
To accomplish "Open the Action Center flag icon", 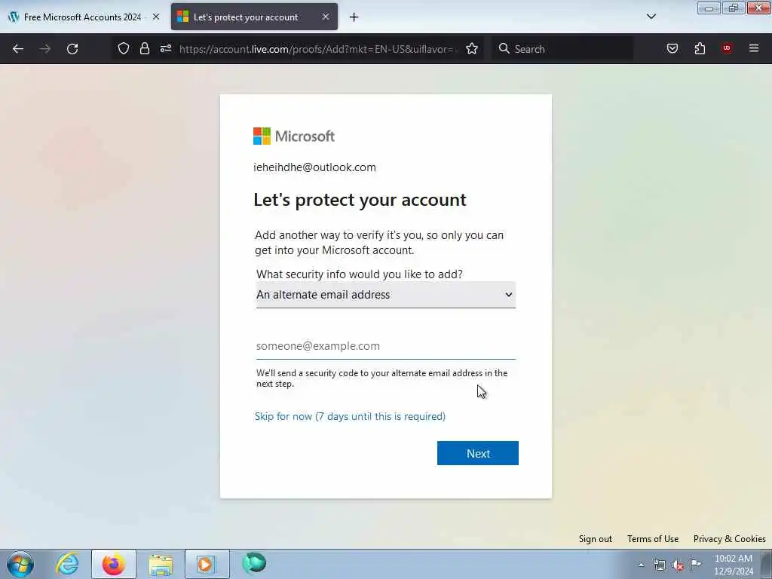I will [x=696, y=564].
